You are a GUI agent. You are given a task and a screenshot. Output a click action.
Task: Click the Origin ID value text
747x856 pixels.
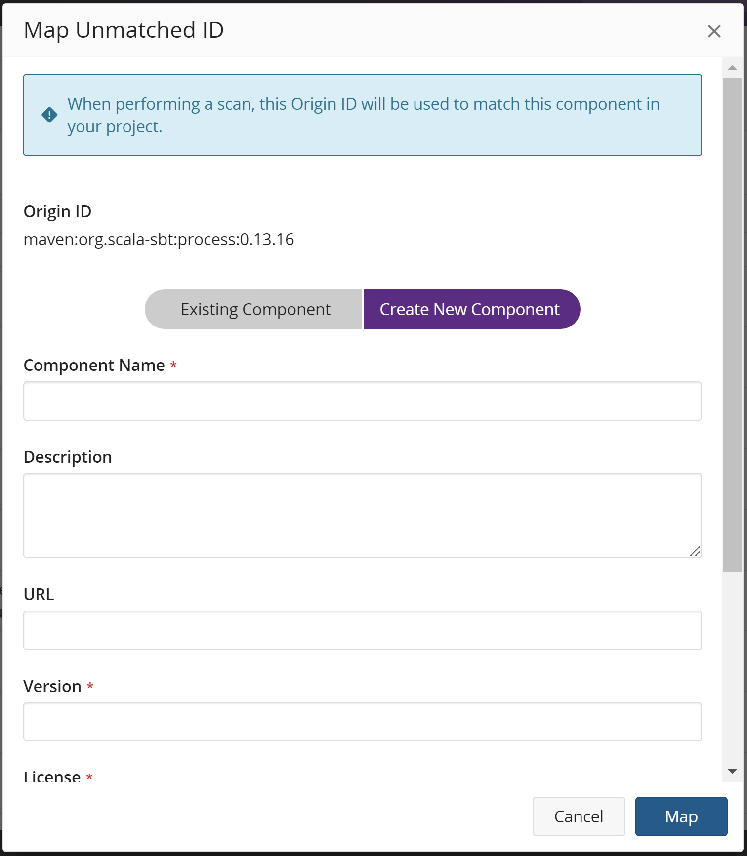pyautogui.click(x=159, y=240)
